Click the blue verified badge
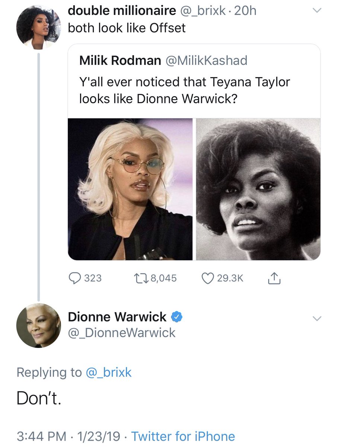 click(176, 317)
